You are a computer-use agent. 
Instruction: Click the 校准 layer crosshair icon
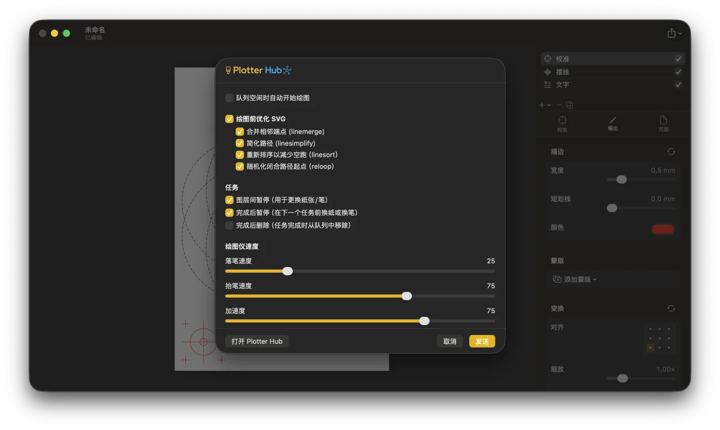point(548,59)
